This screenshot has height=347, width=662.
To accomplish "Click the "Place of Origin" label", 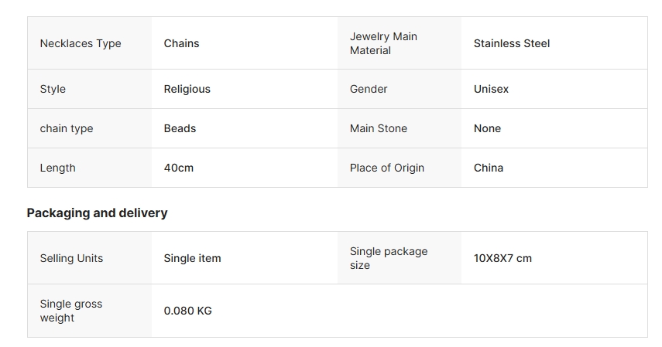I will 386,168.
